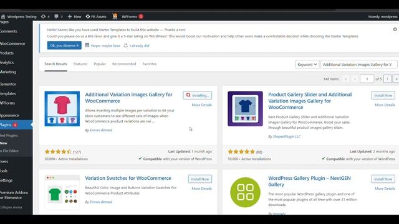The width and height of the screenshot is (399, 224).
Task: Switch to the Search Results tab
Action: [x=55, y=64]
